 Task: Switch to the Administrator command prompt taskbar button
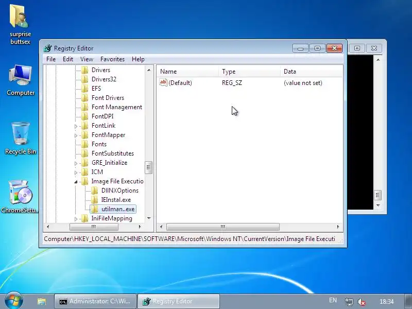pos(95,301)
